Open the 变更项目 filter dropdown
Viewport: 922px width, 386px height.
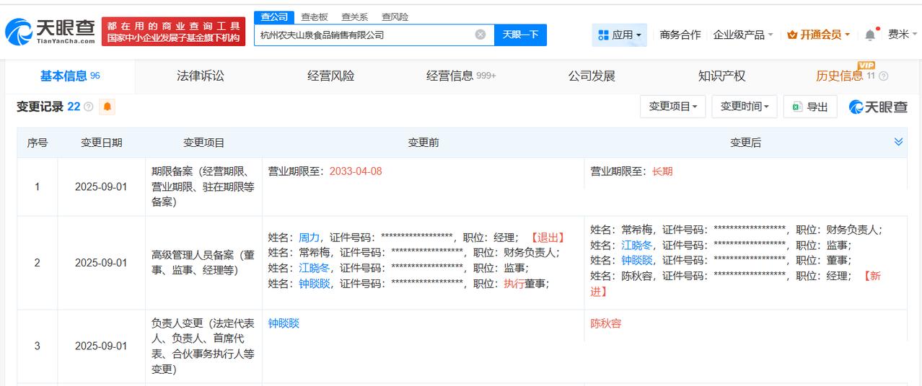tap(673, 107)
